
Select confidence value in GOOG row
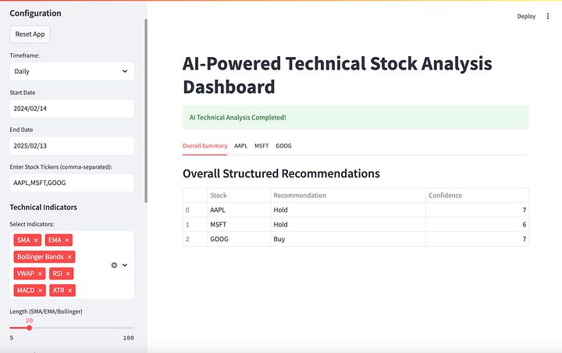pos(478,239)
